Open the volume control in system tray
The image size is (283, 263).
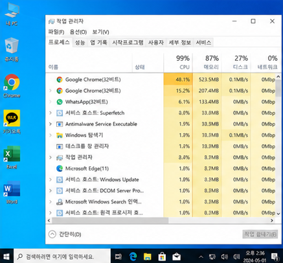click(225, 257)
